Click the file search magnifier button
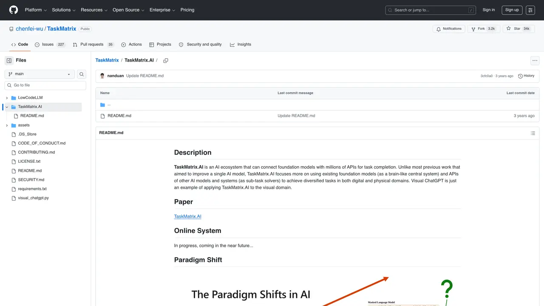Viewport: 544px width, 306px height. click(82, 74)
